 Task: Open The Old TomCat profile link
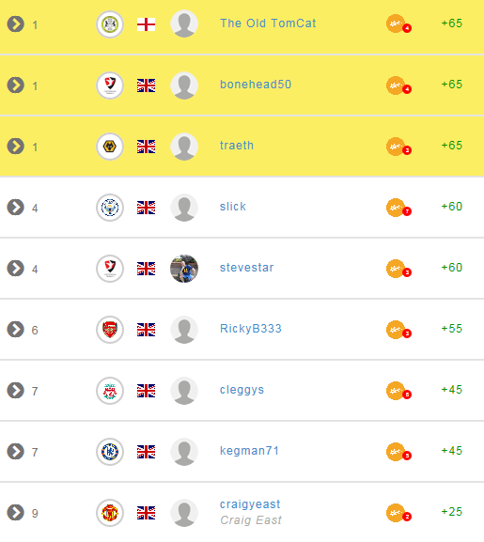pyautogui.click(x=268, y=23)
